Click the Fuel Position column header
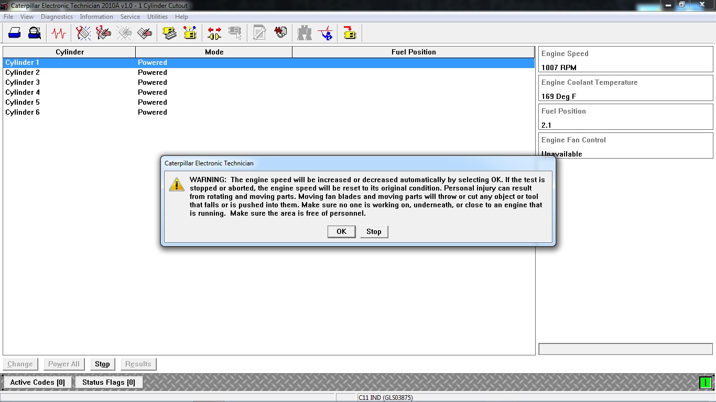 coord(414,52)
